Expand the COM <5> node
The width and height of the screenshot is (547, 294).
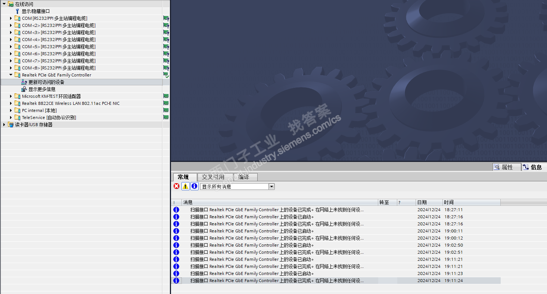point(11,47)
